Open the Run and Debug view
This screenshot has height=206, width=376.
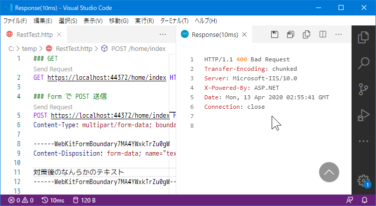pyautogui.click(x=364, y=115)
